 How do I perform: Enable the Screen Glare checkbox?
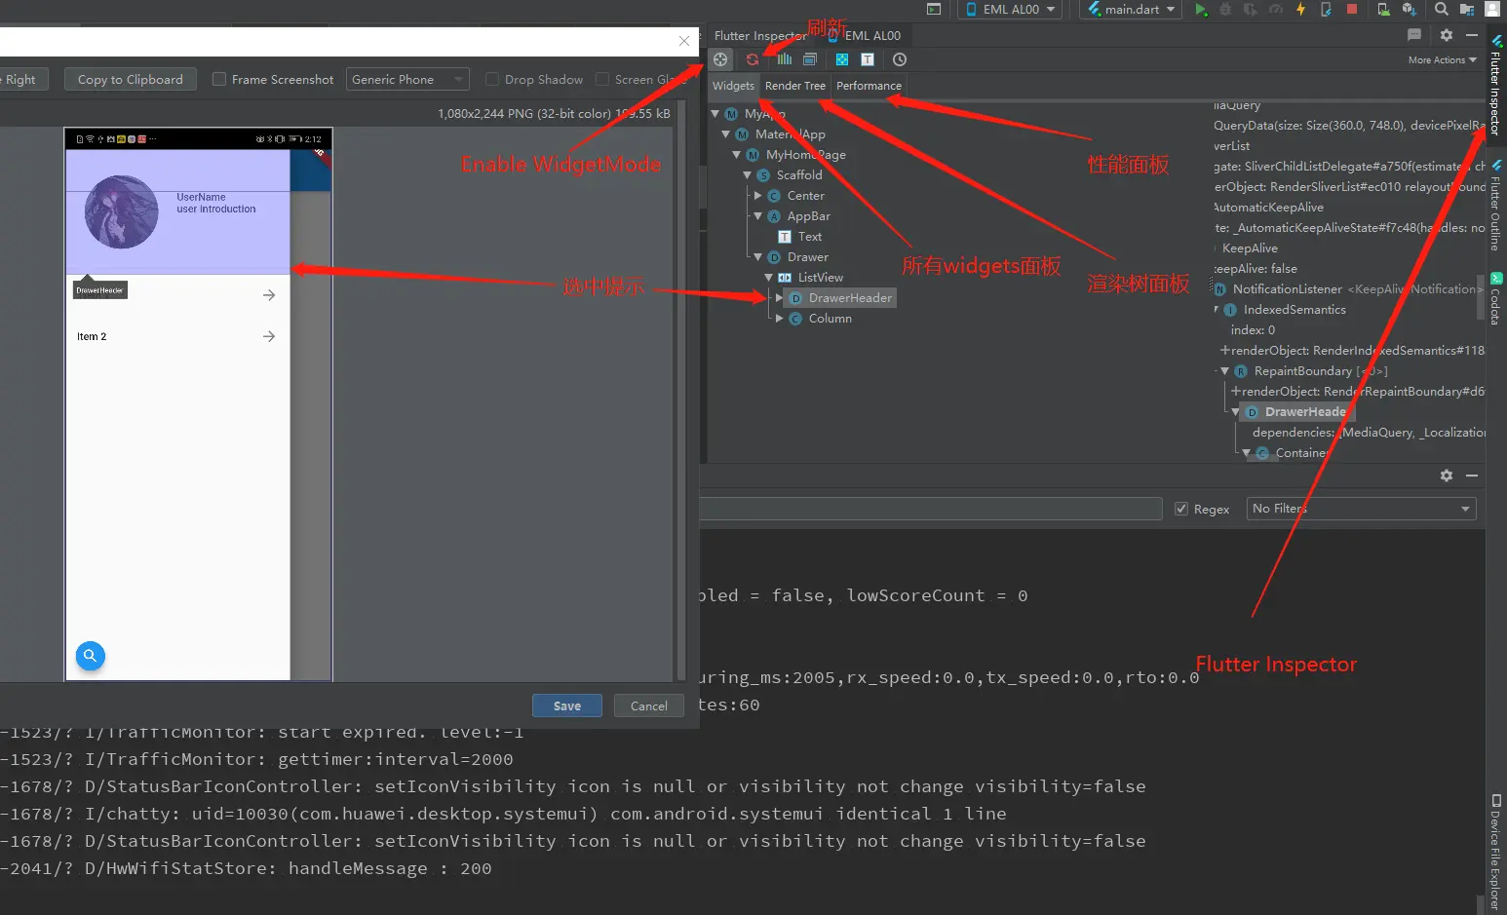point(602,80)
